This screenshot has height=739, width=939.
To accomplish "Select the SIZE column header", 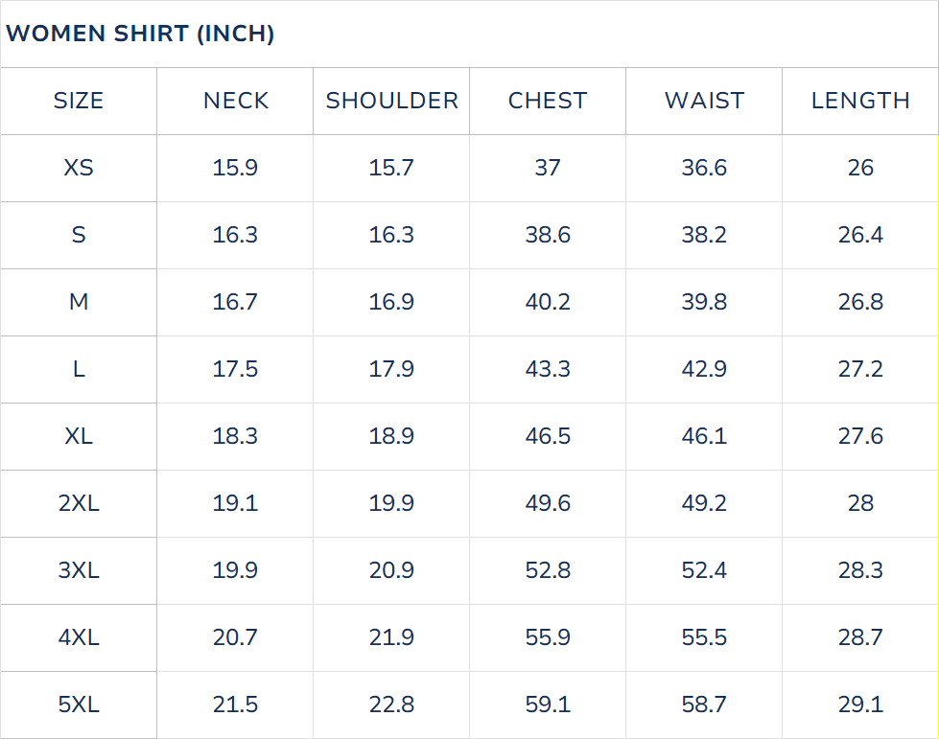I will click(79, 101).
